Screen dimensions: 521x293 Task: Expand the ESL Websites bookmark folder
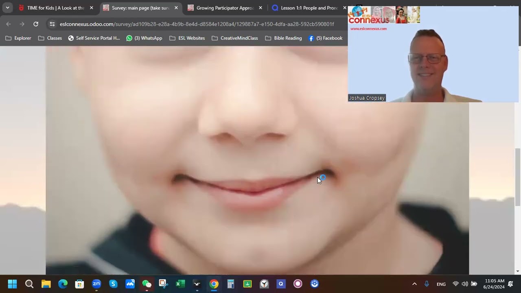[x=187, y=38]
